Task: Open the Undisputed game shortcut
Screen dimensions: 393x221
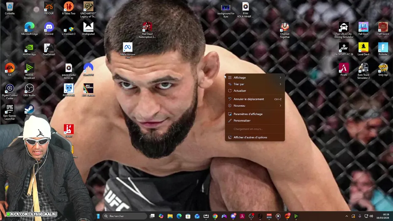Action: [x=88, y=29]
